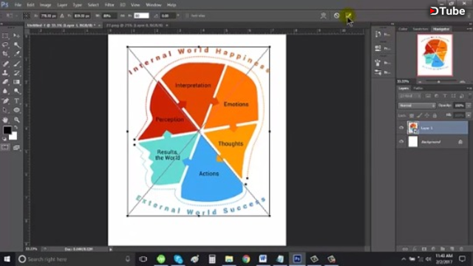The height and width of the screenshot is (266, 473).
Task: Select the Gradient tool
Action: tap(16, 82)
